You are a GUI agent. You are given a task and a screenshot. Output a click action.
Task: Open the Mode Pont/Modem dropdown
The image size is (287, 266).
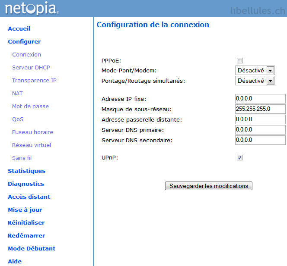(x=255, y=70)
